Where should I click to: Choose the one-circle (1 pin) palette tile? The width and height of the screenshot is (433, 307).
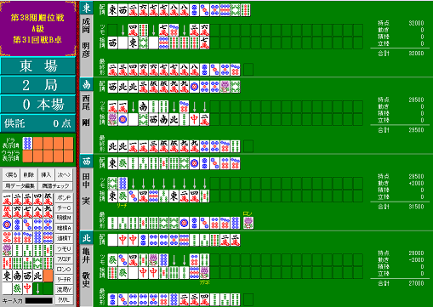click(x=7, y=225)
